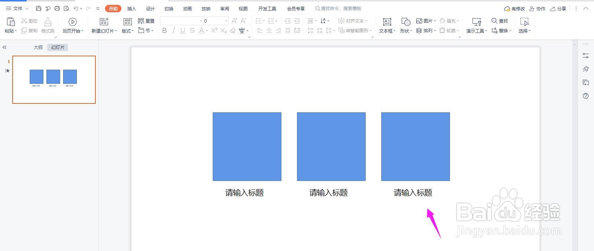This screenshot has width=594, height=251.
Task: Switch to the Design (设计) tab
Action: [x=150, y=9]
